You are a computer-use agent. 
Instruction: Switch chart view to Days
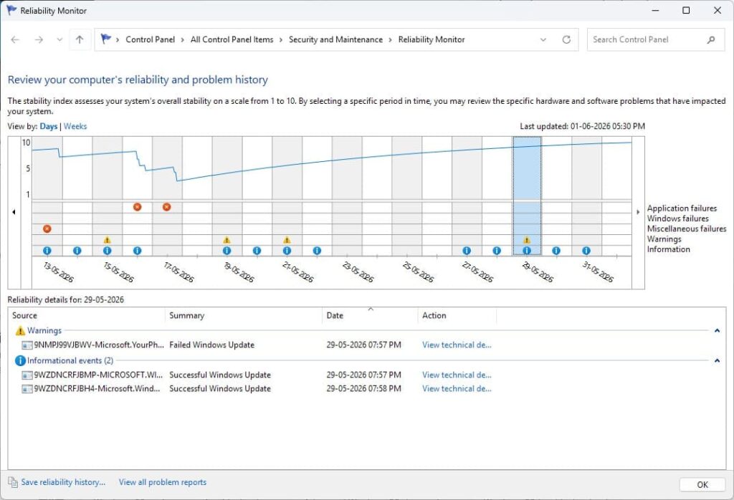[49, 126]
